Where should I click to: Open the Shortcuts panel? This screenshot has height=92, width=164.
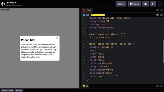point(19,90)
